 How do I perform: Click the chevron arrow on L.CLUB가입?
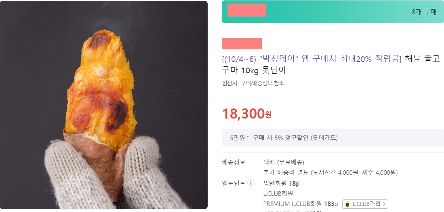click(384, 204)
